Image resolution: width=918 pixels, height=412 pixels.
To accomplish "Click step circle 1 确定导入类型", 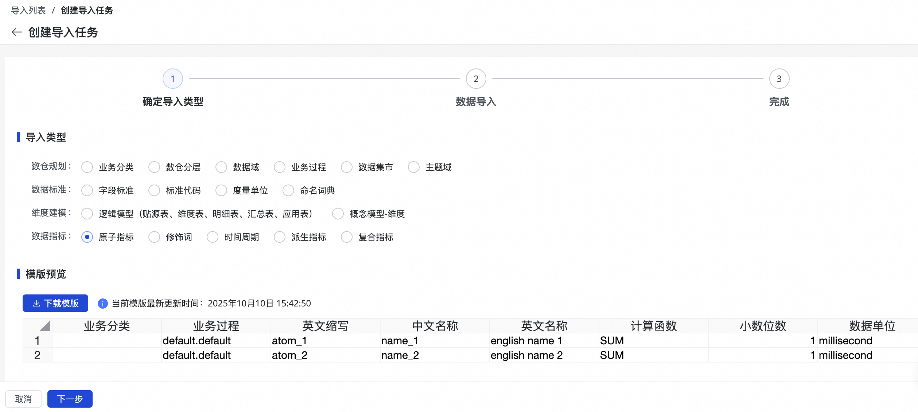I will [x=172, y=78].
